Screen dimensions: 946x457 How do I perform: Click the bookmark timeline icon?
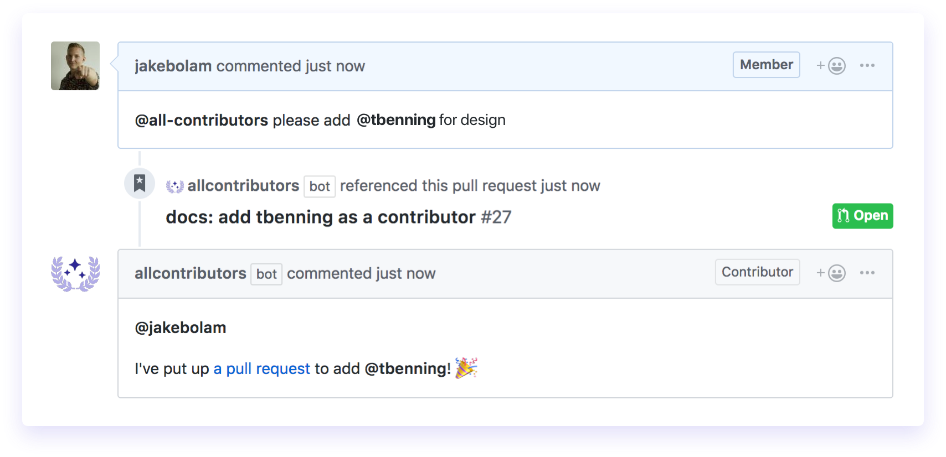point(139,183)
